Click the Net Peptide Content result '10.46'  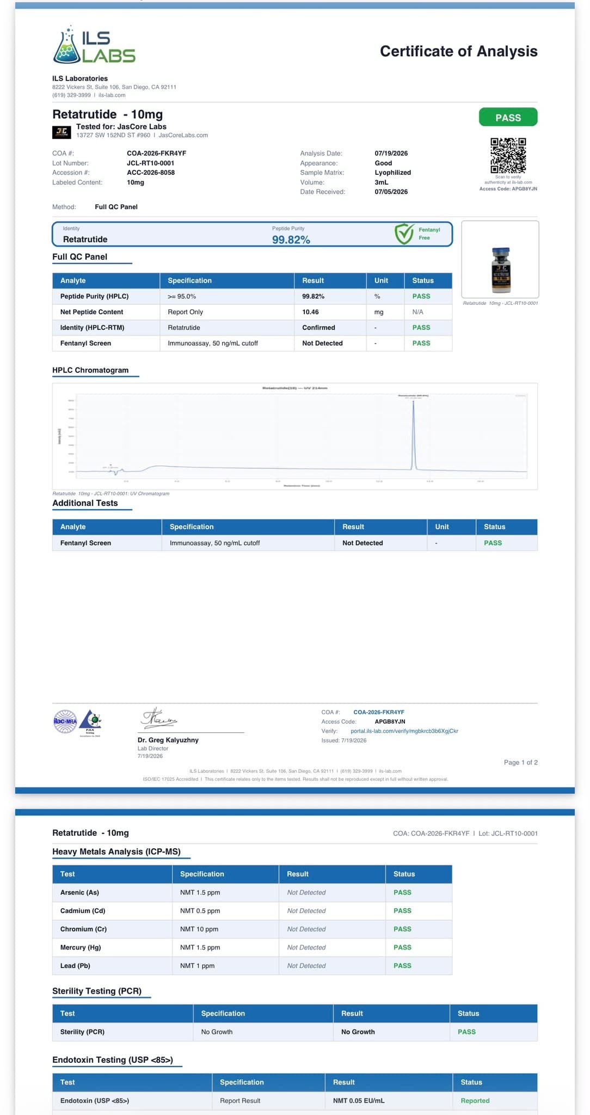(310, 312)
